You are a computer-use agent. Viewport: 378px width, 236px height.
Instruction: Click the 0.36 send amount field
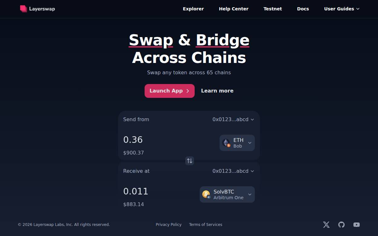pyautogui.click(x=133, y=140)
